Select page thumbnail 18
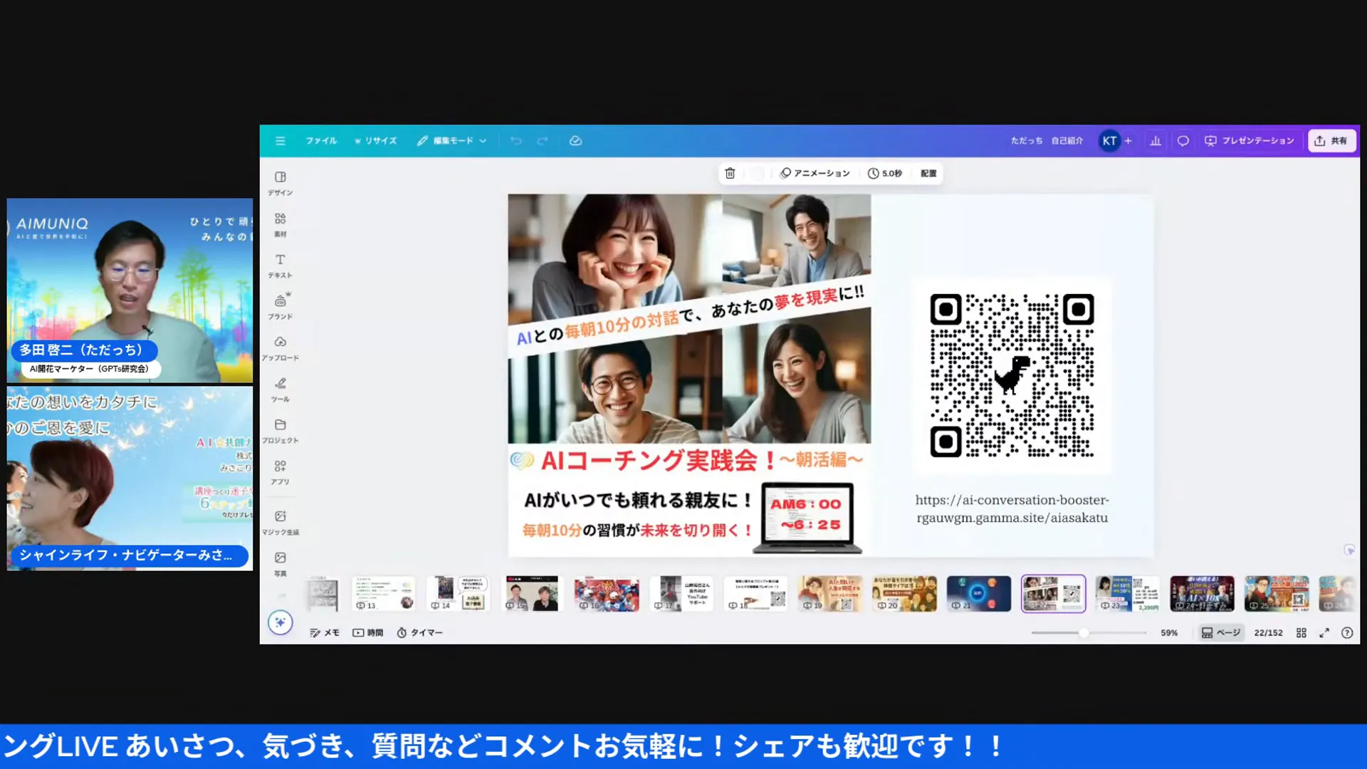This screenshot has width=1367, height=769. coord(755,594)
